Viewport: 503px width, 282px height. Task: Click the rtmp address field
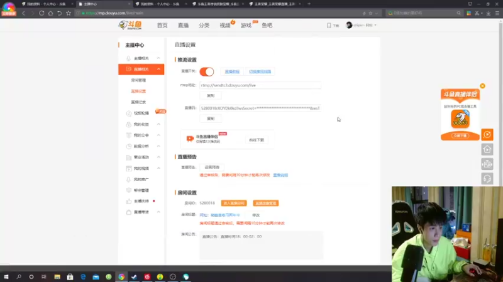point(260,85)
